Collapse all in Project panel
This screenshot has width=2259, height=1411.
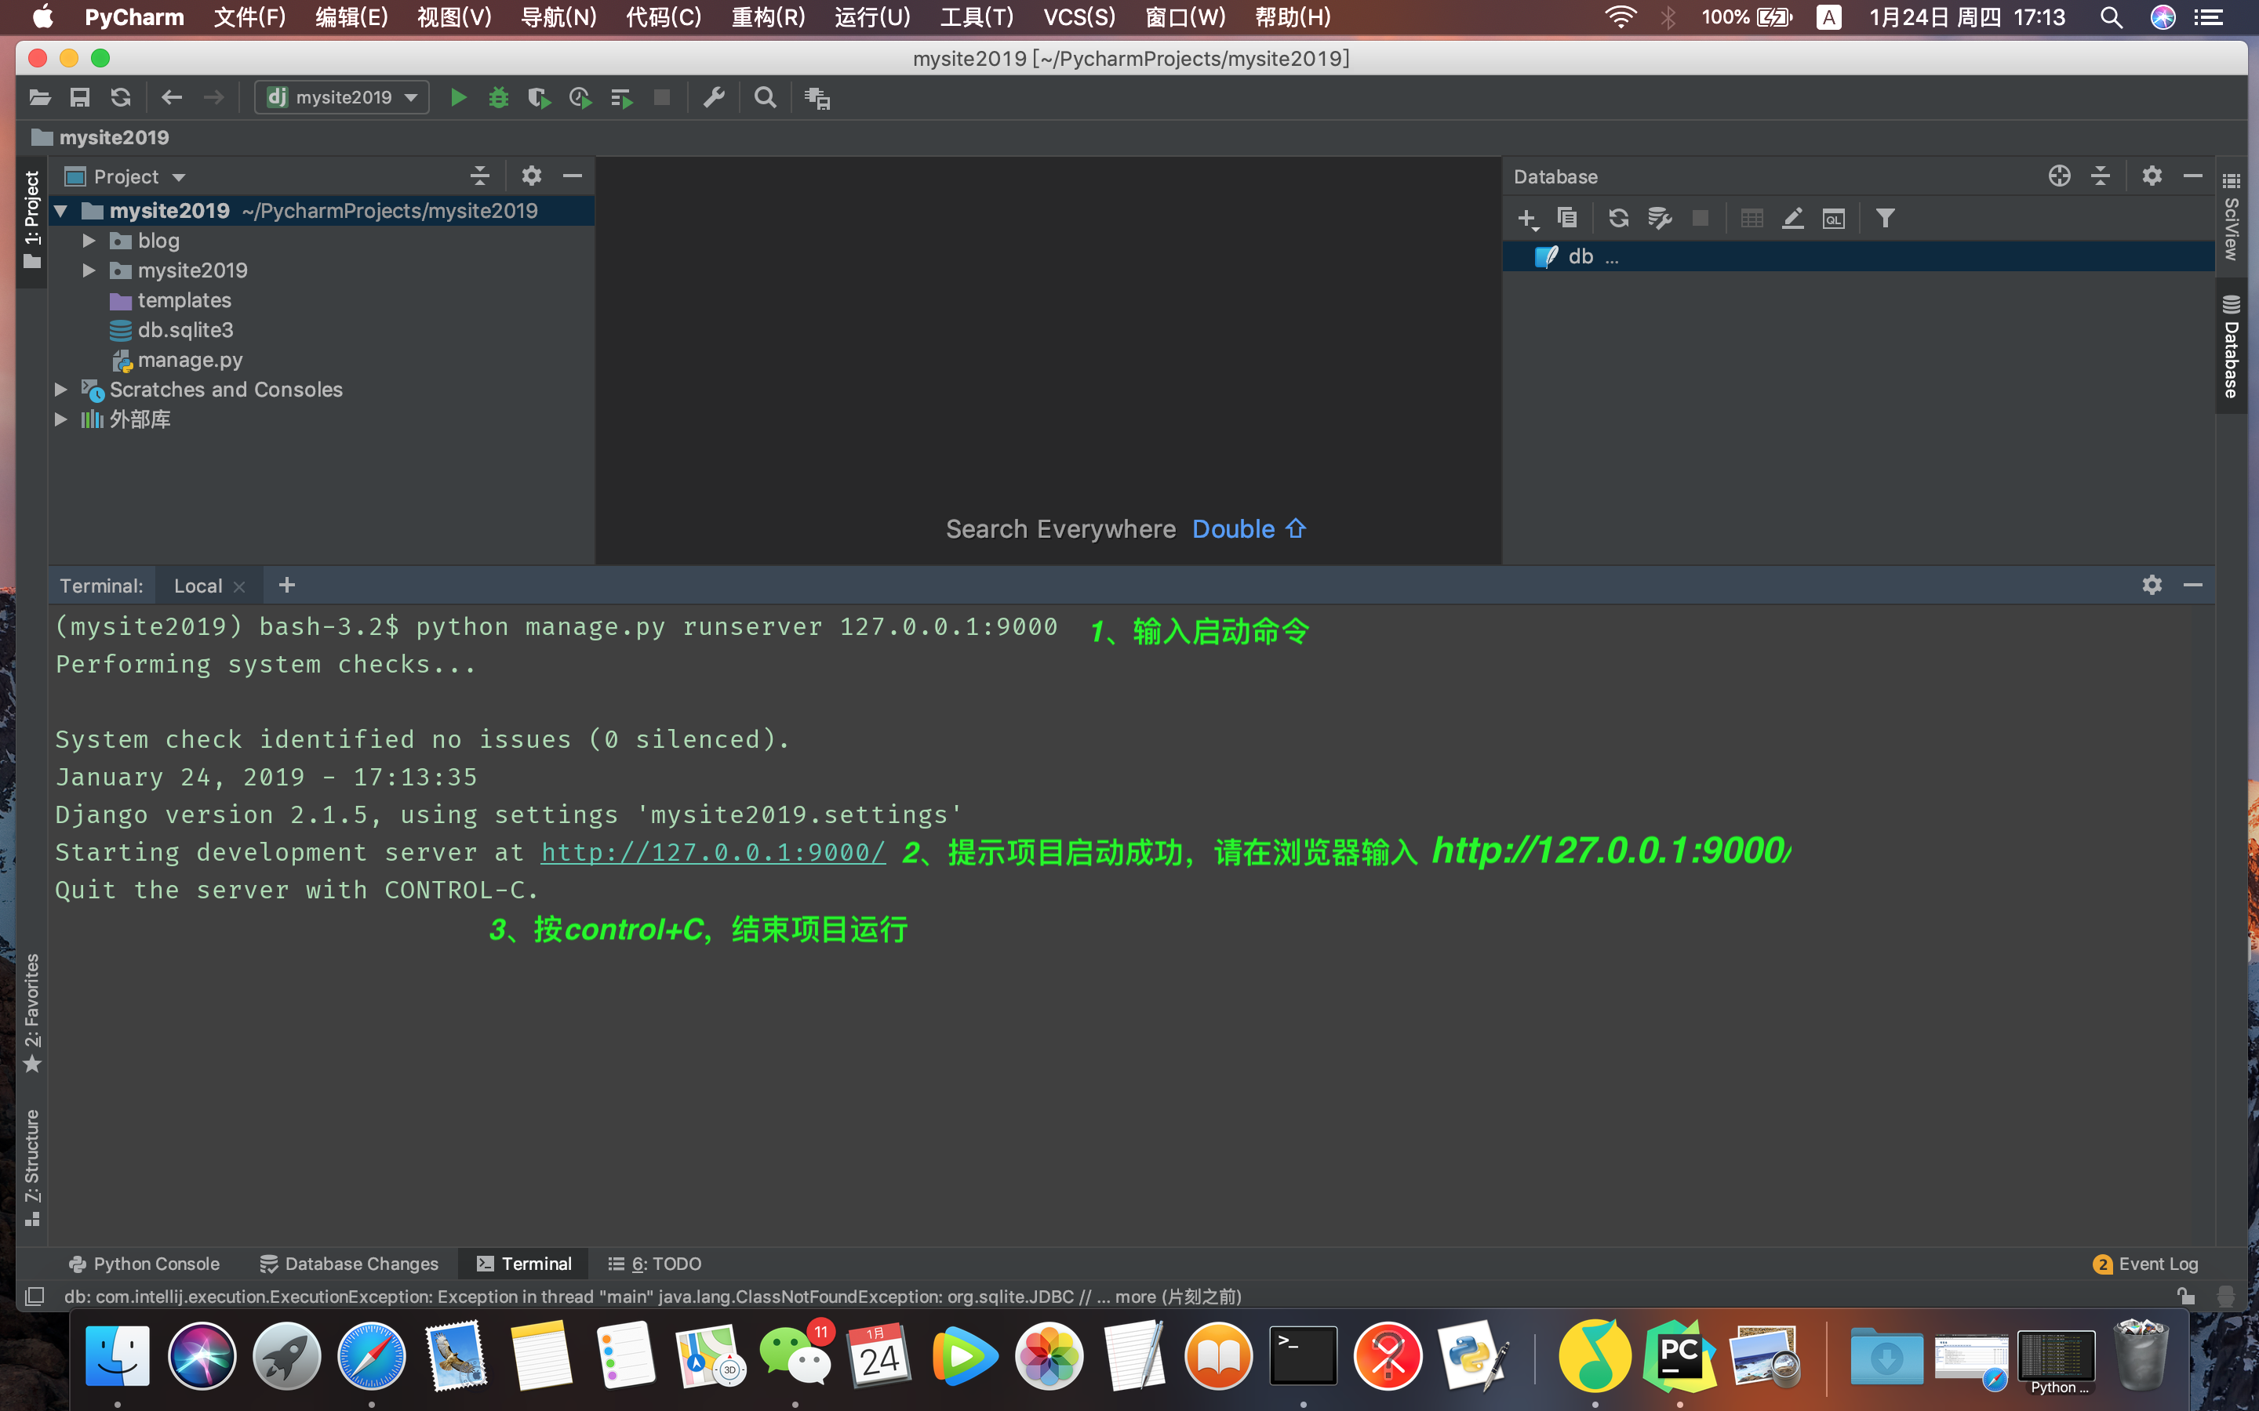coord(480,176)
